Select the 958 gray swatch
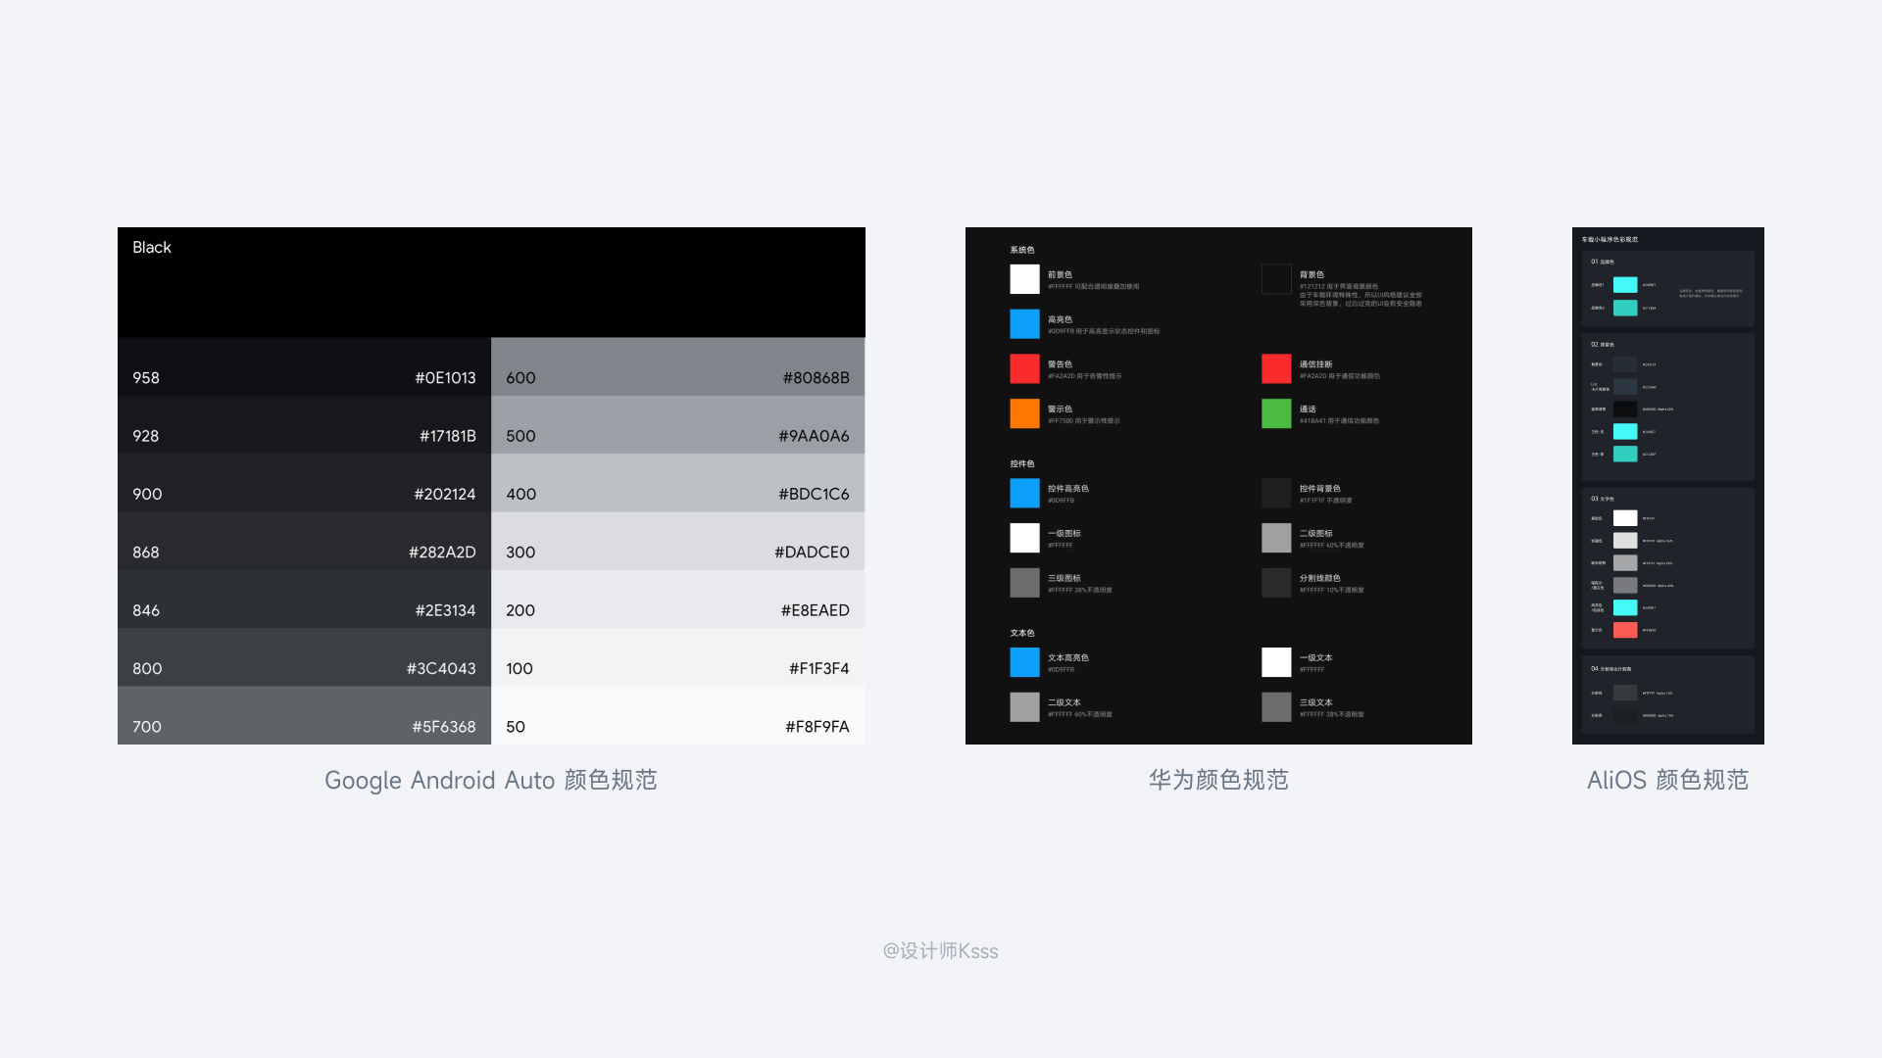Viewport: 1882px width, 1058px height. pos(304,366)
